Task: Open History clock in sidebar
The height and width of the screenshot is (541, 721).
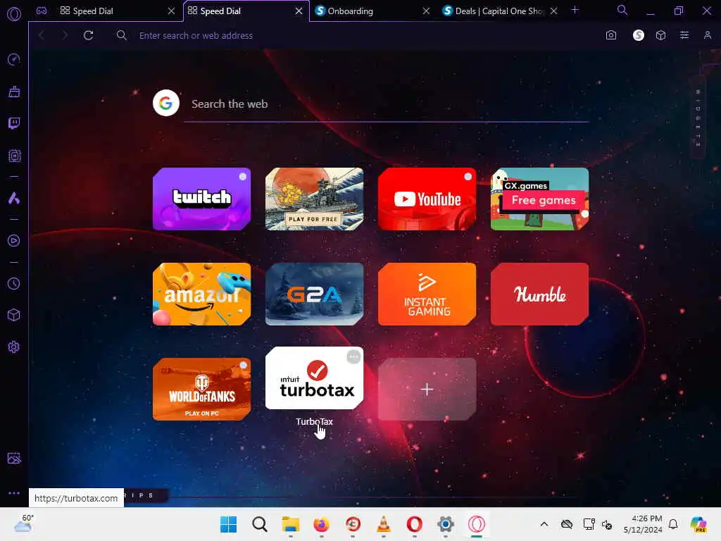Action: tap(14, 283)
